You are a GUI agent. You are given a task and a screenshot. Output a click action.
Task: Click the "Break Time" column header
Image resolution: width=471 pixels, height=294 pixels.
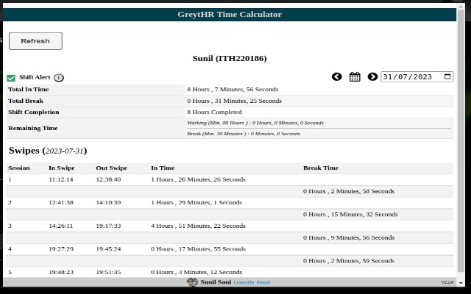pos(321,168)
